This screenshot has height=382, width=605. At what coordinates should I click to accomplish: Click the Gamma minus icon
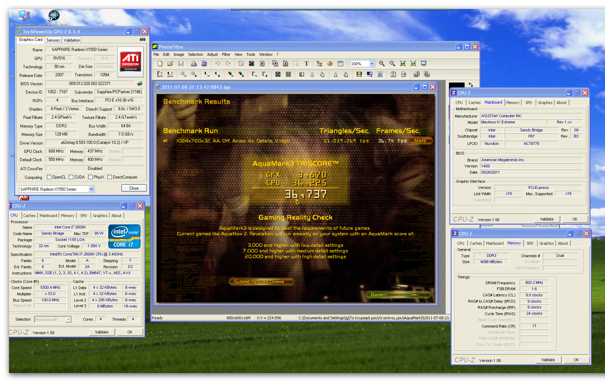point(254,74)
